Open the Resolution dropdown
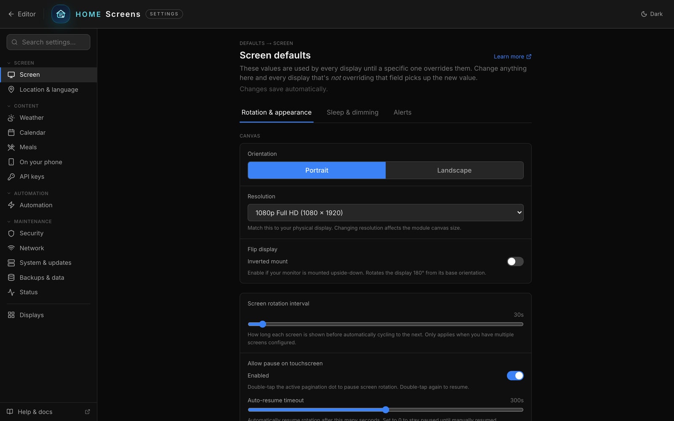 (385, 213)
